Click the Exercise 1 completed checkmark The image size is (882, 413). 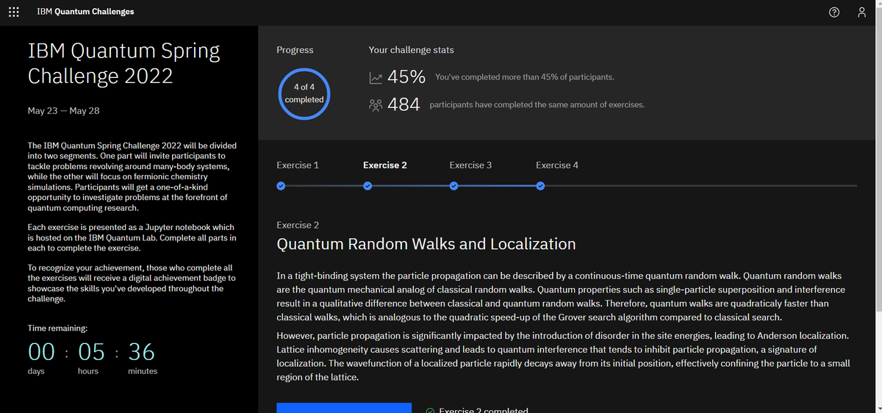point(281,186)
